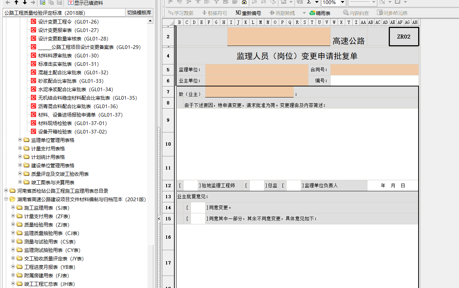Click the add table icon with green plus

tap(43, 3)
